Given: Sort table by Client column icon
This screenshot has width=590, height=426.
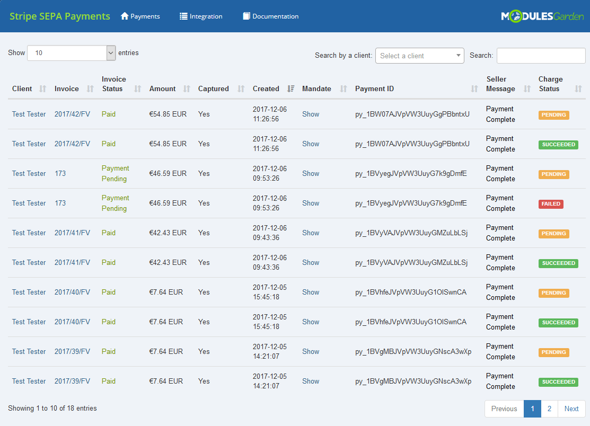Looking at the screenshot, I should pos(43,88).
